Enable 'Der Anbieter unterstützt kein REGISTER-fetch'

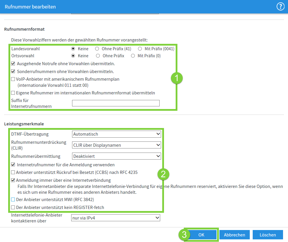pos(13,208)
